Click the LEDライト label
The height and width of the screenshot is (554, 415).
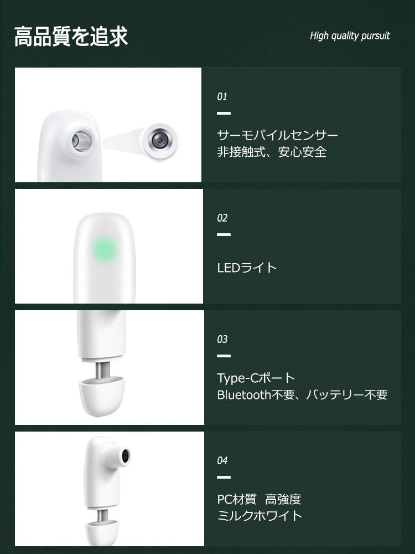tap(247, 268)
